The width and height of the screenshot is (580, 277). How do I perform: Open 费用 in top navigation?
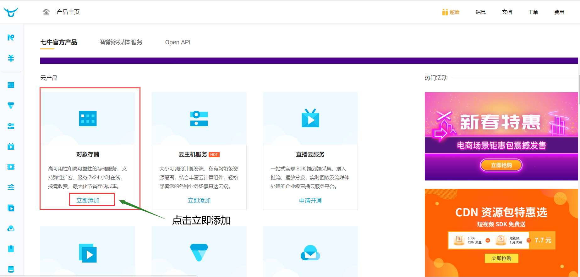(559, 12)
